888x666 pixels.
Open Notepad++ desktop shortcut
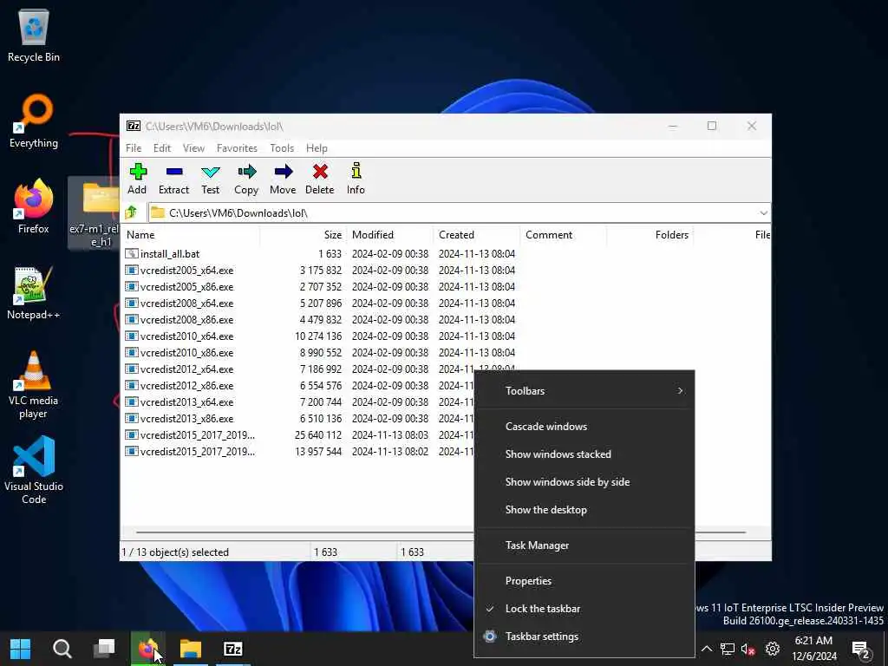click(34, 293)
